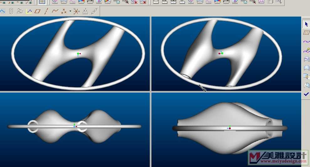Expand the datum points dropdown arrow

70,11
